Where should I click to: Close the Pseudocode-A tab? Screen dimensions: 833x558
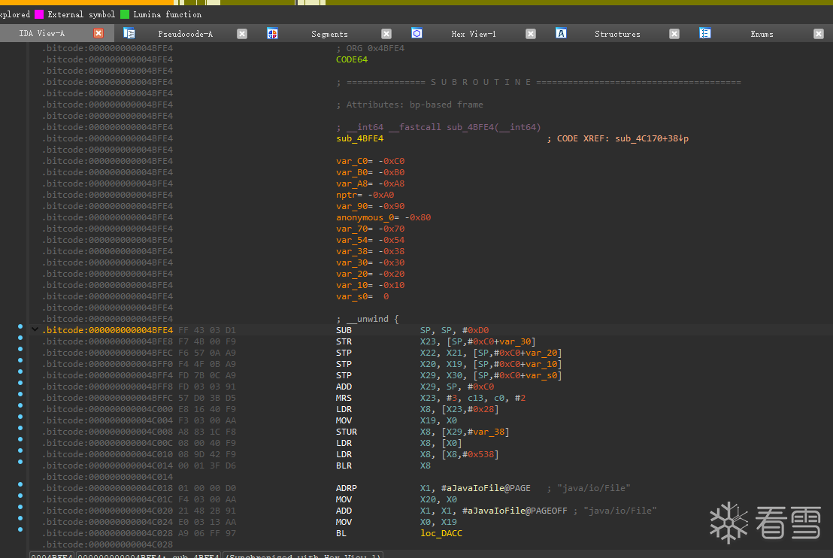tap(242, 34)
